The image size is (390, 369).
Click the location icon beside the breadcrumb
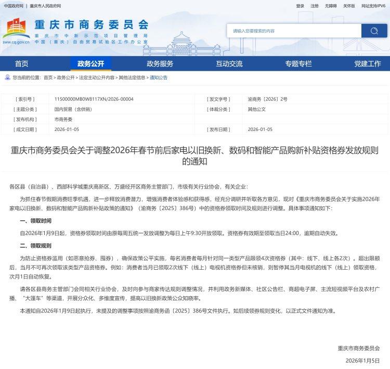tap(7, 77)
